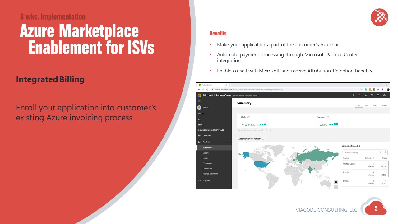398x224 pixels.
Task: Click the magnifier in Search country box
Action: pyautogui.click(x=385, y=152)
